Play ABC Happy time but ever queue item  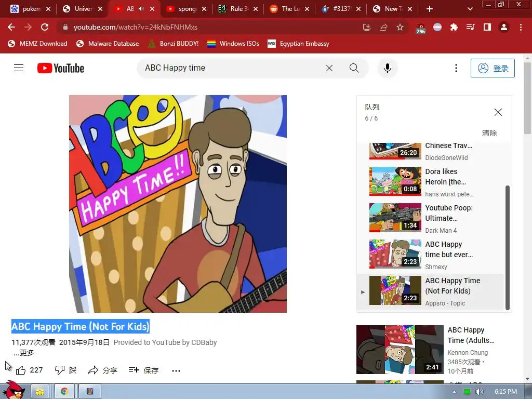click(430, 254)
